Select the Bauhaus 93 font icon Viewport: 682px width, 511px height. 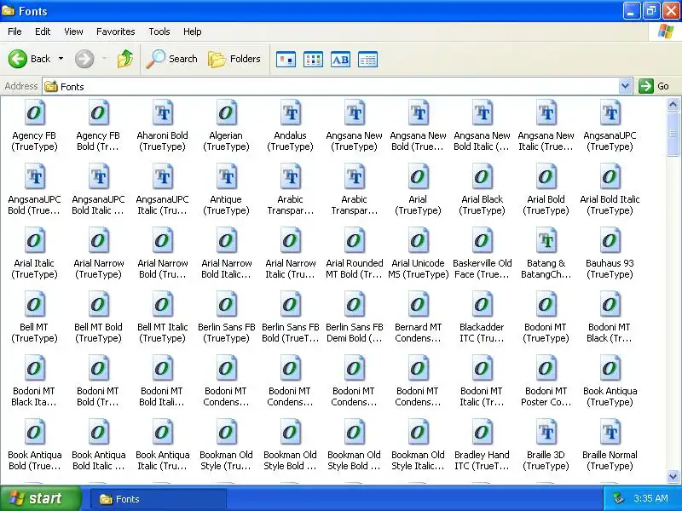pos(610,241)
